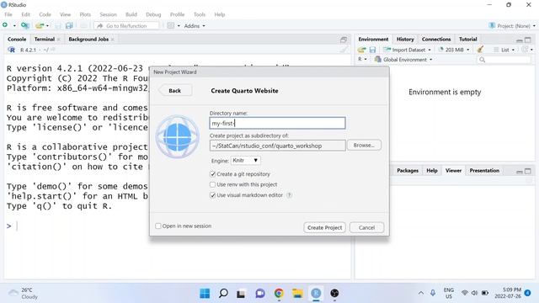
Task: Click the Create a project icon in the toolbar
Action: click(x=24, y=25)
